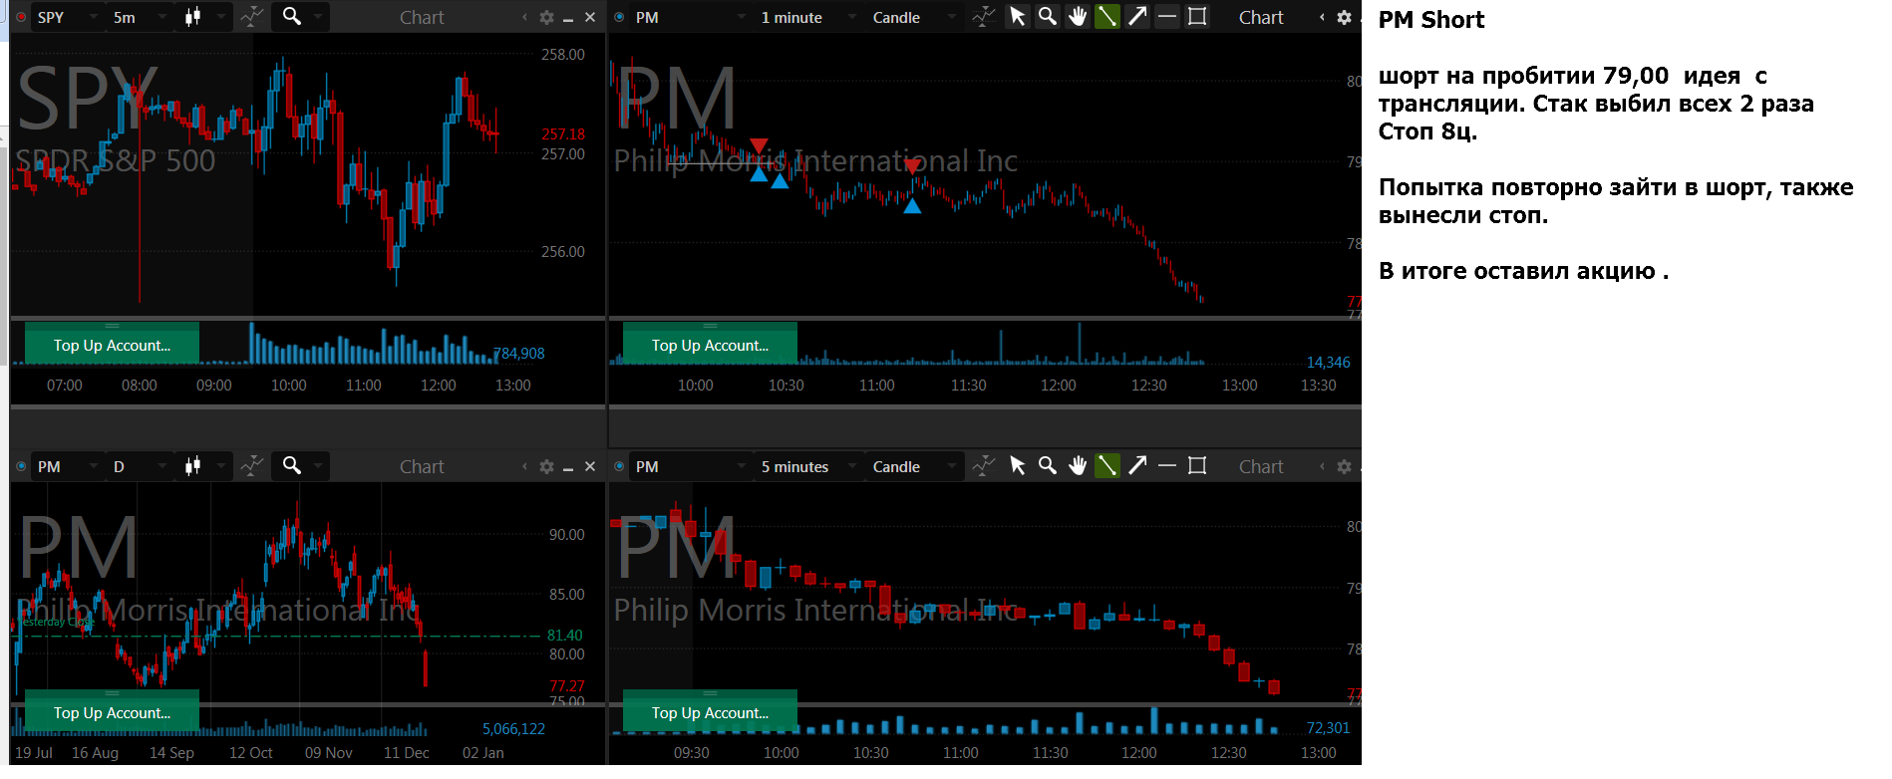
Task: Click the magnifier zoom tool in PM daily chart
Action: (x=292, y=465)
